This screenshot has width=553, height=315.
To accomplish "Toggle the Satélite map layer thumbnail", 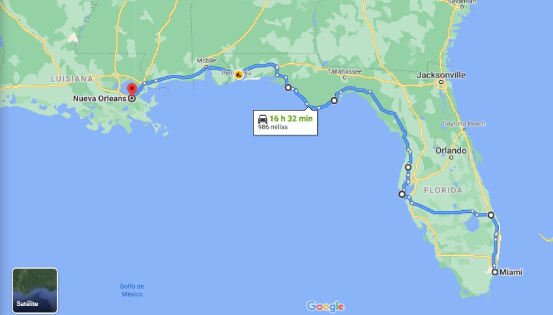I will [35, 290].
